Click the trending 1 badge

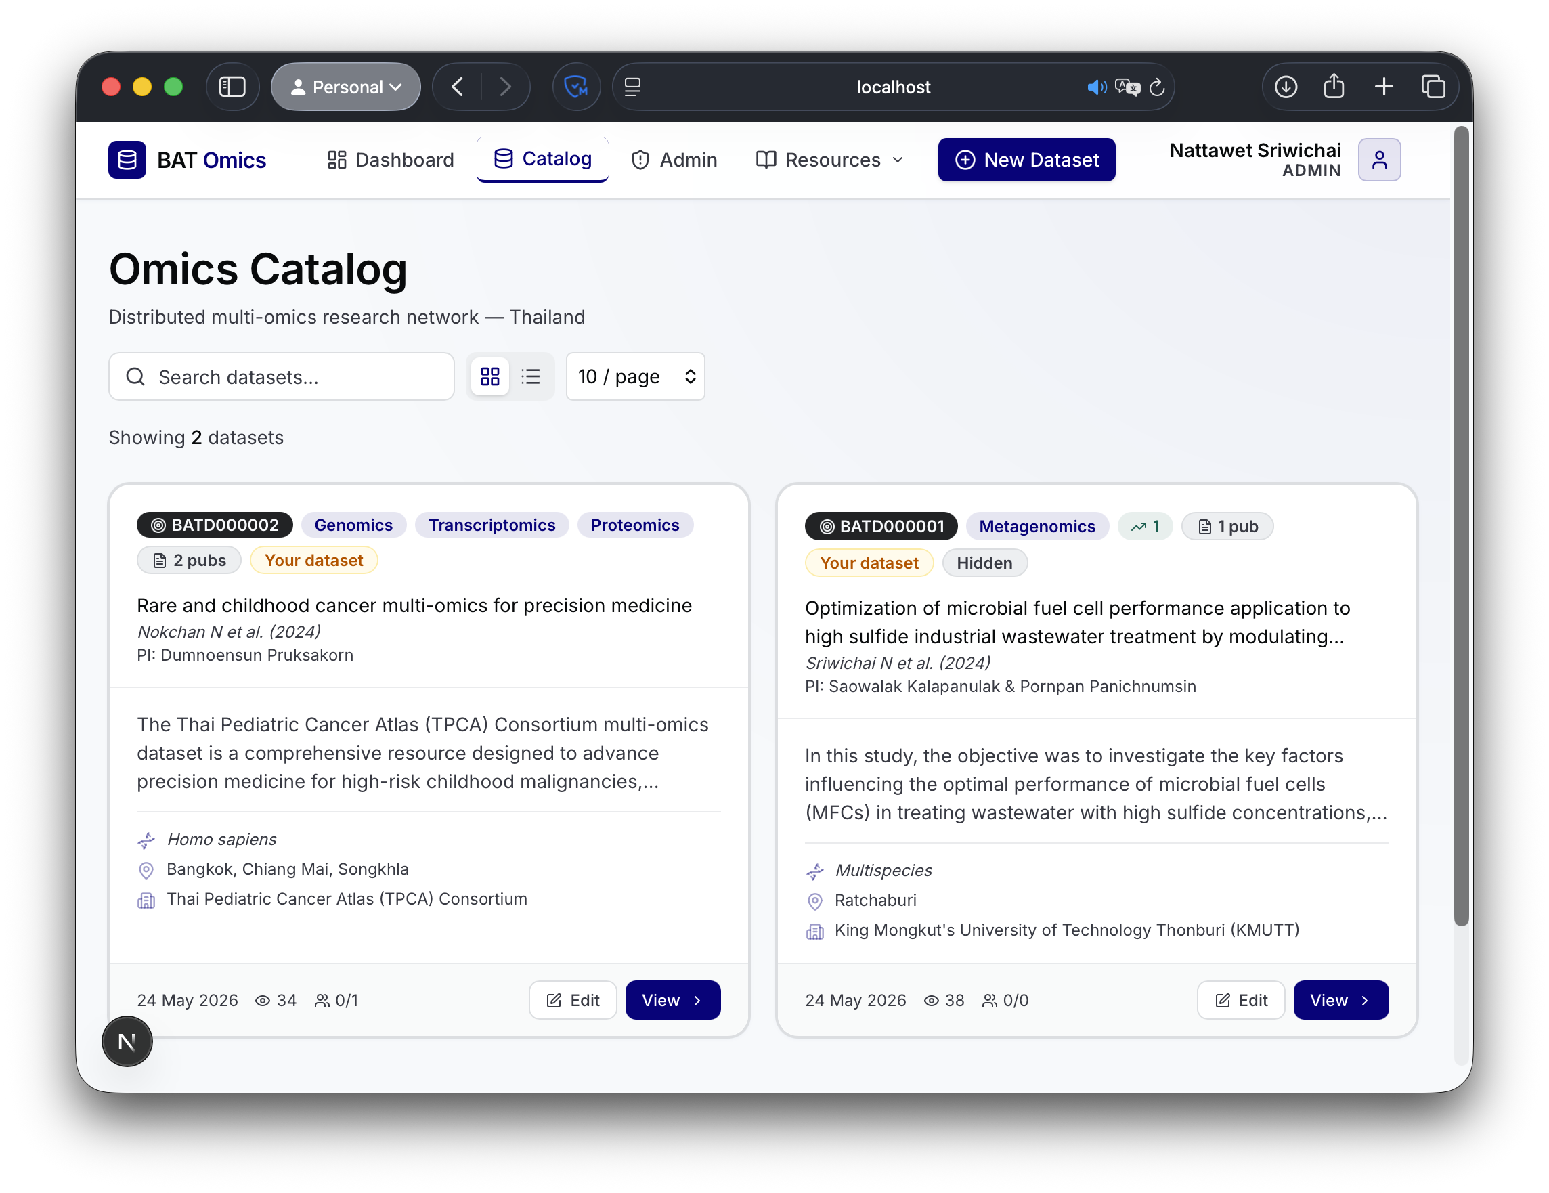[1146, 526]
